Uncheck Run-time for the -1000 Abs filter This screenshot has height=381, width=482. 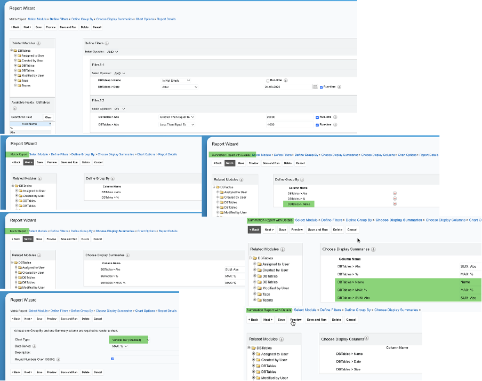click(317, 125)
